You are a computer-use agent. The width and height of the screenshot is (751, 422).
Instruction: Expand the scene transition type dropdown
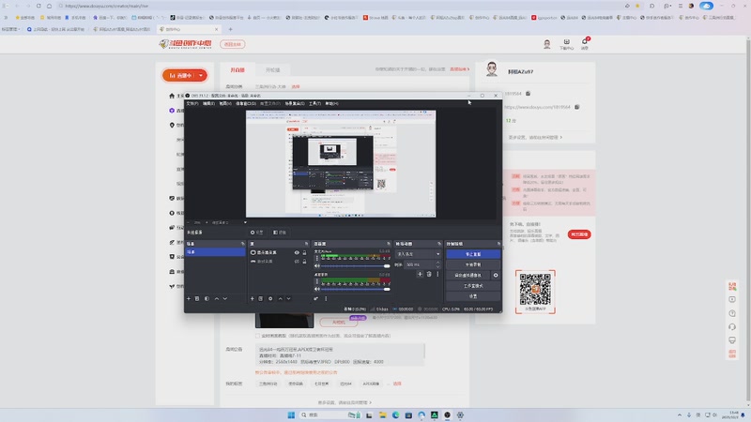point(418,254)
